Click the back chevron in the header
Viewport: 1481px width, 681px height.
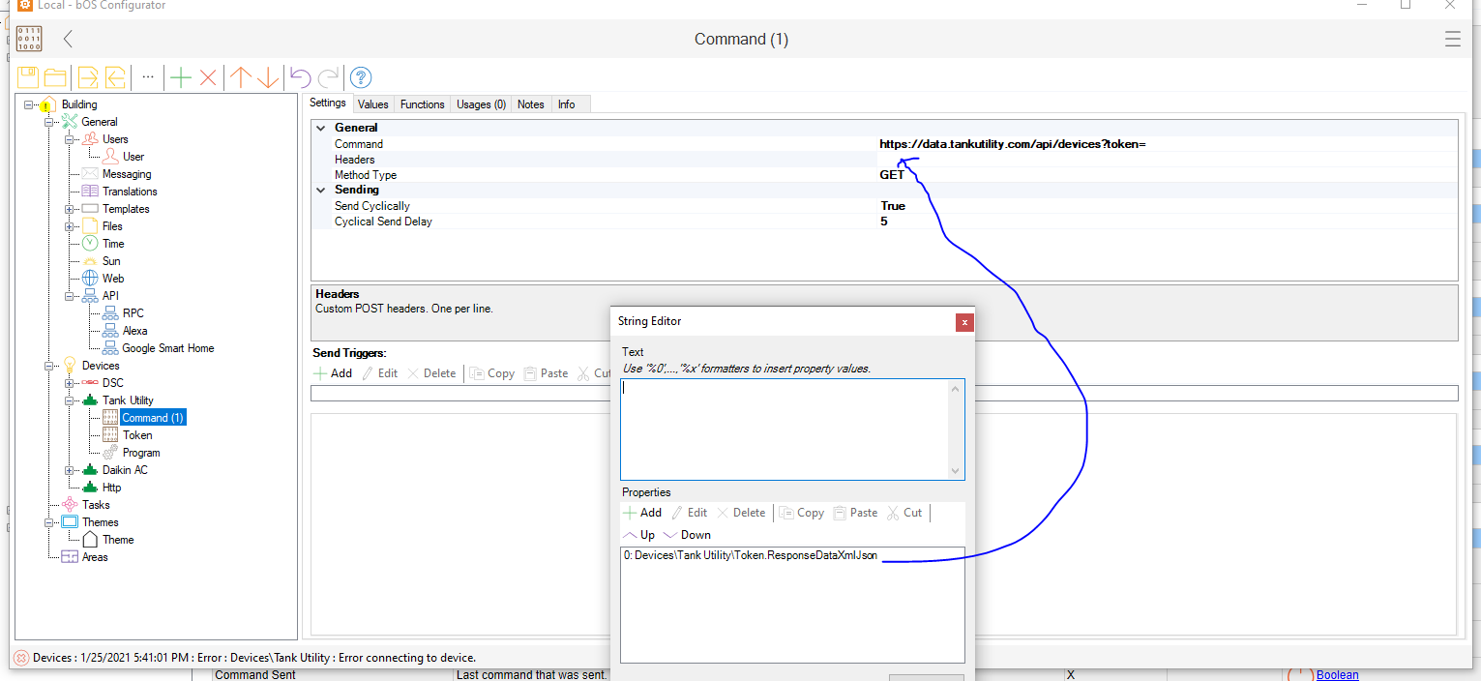pos(68,40)
